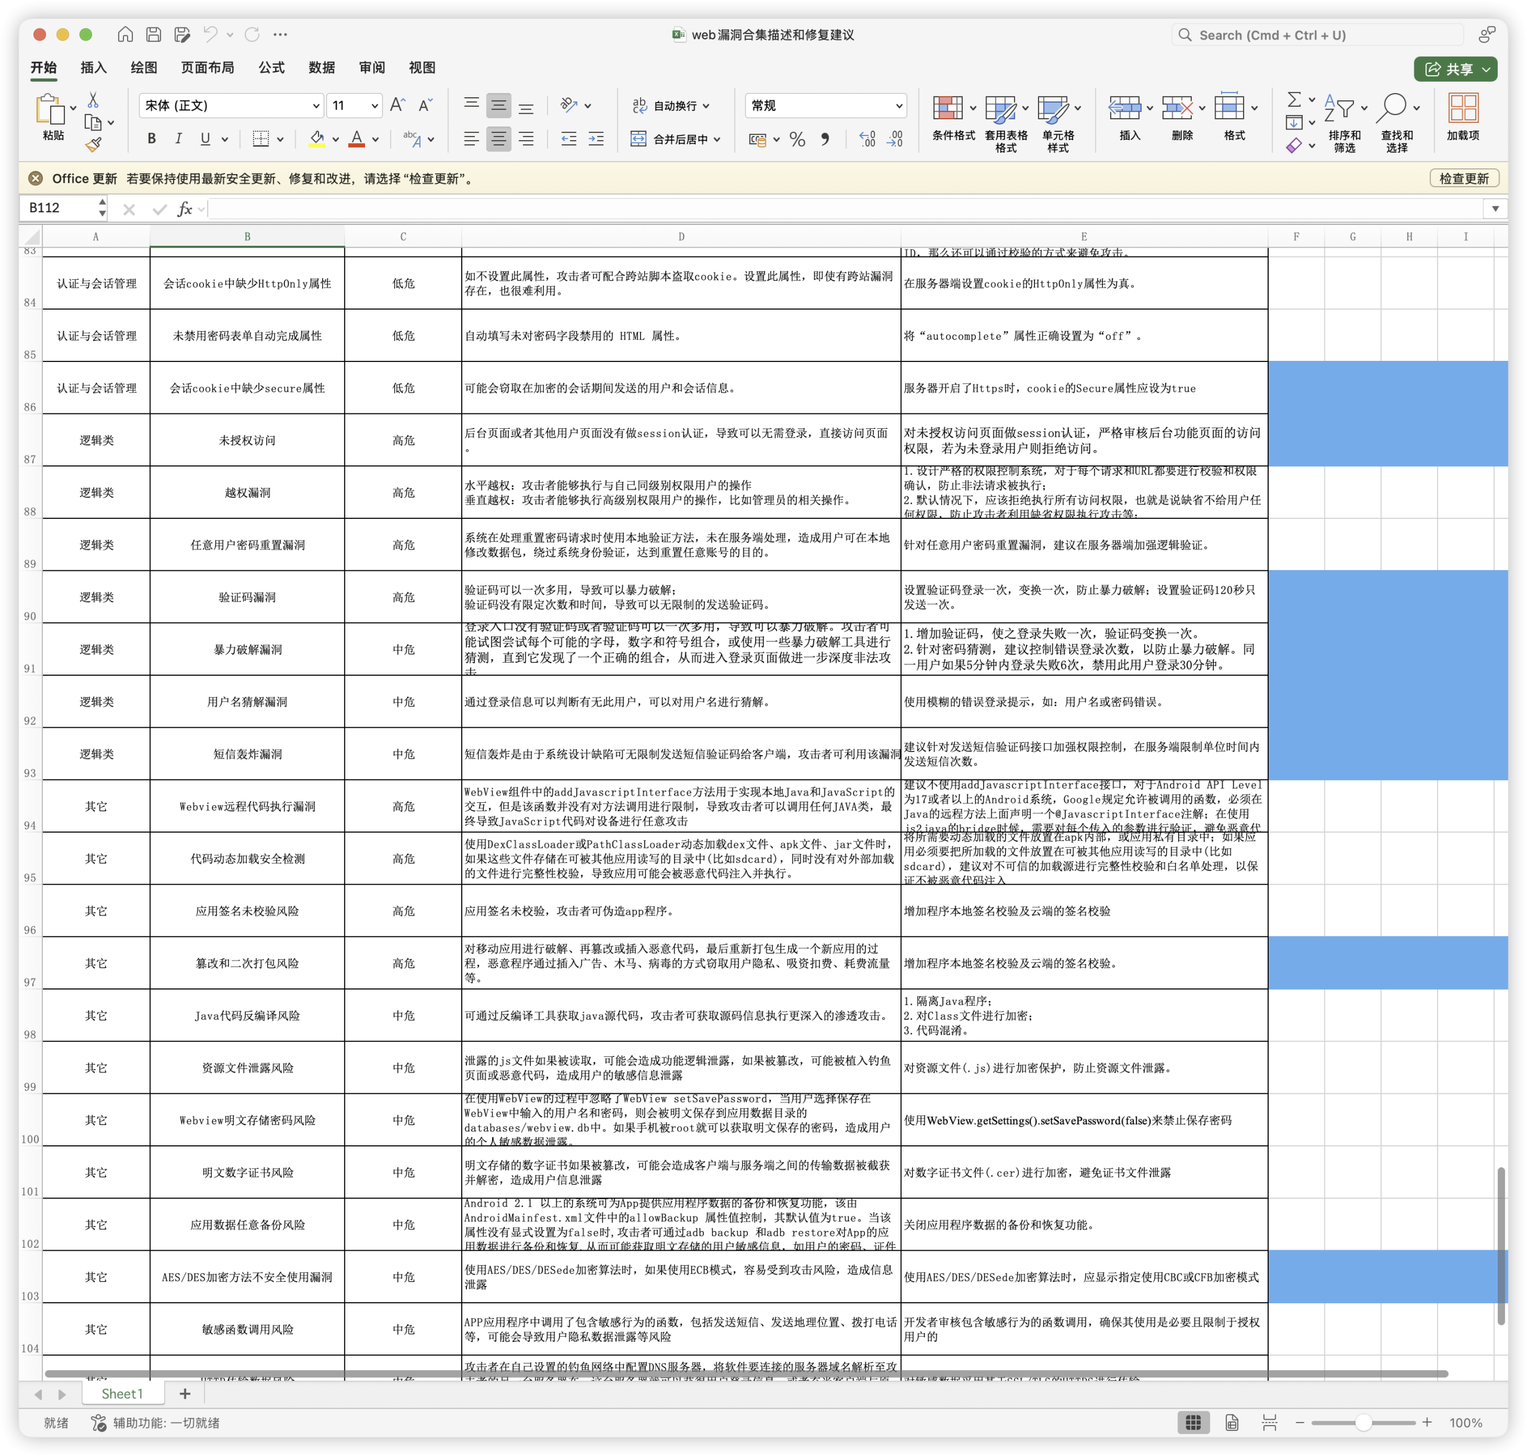Expand the number format dropdown 常规
The height and width of the screenshot is (1456, 1527).
point(826,106)
